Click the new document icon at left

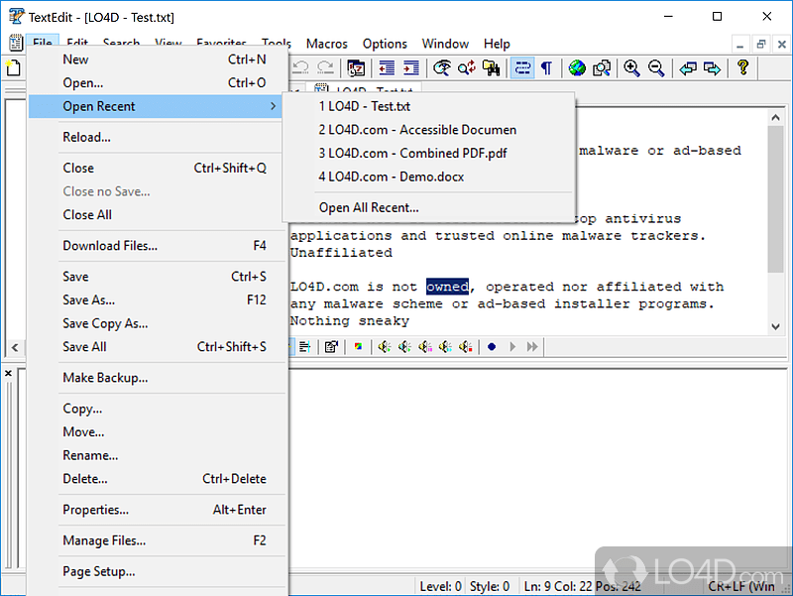[14, 67]
